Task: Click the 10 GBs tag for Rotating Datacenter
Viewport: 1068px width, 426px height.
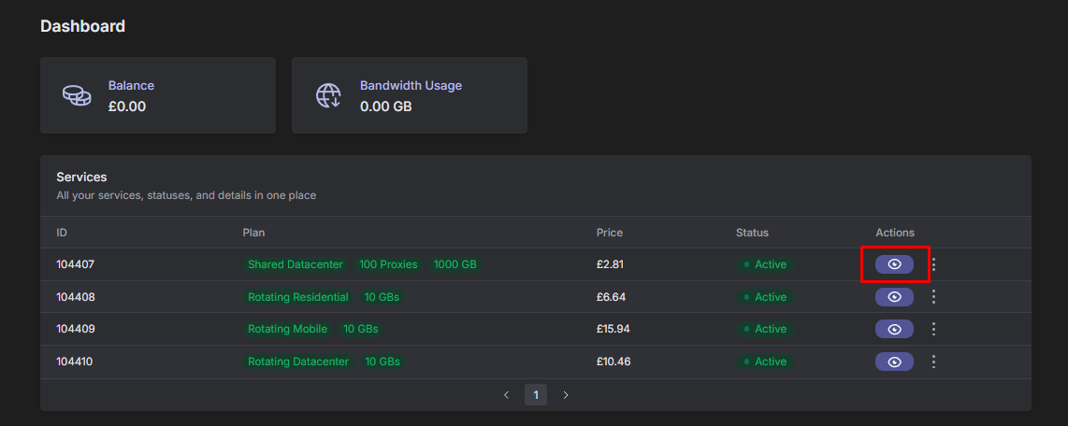Action: pos(382,362)
